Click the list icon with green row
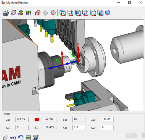 tap(28, 138)
